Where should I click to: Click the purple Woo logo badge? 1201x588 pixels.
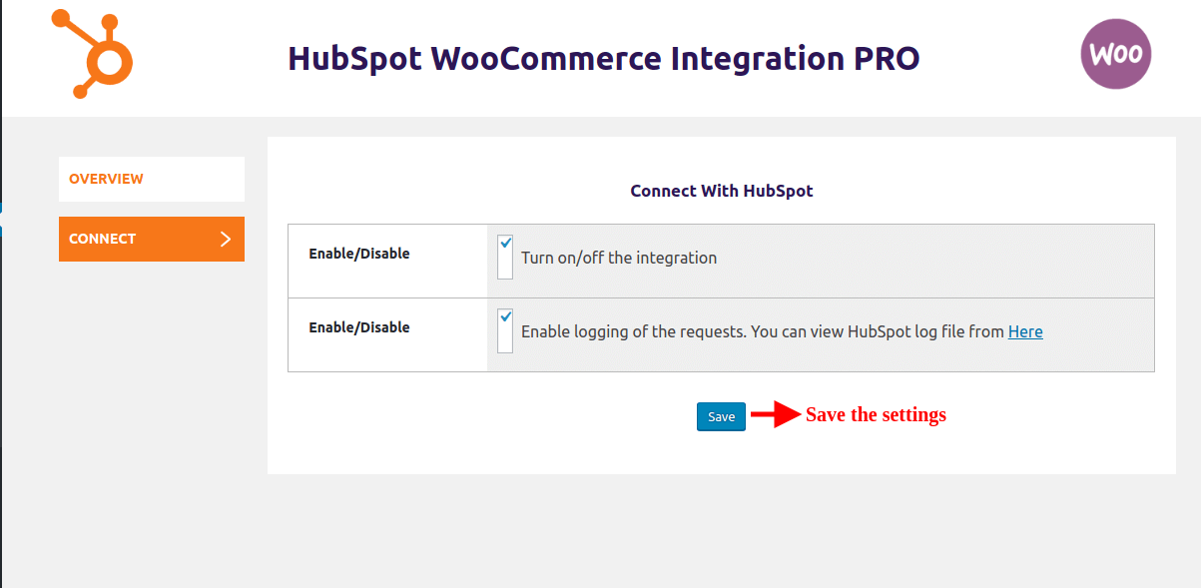click(1116, 54)
